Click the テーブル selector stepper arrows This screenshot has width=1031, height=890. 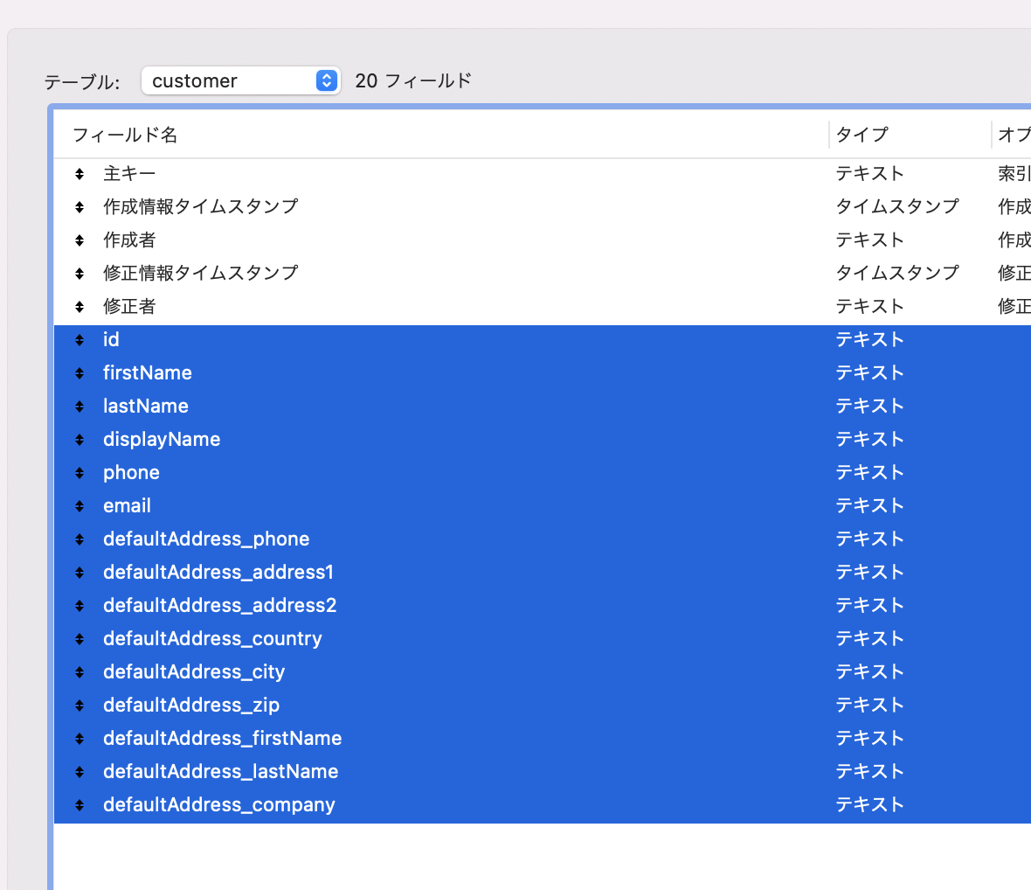coord(325,80)
